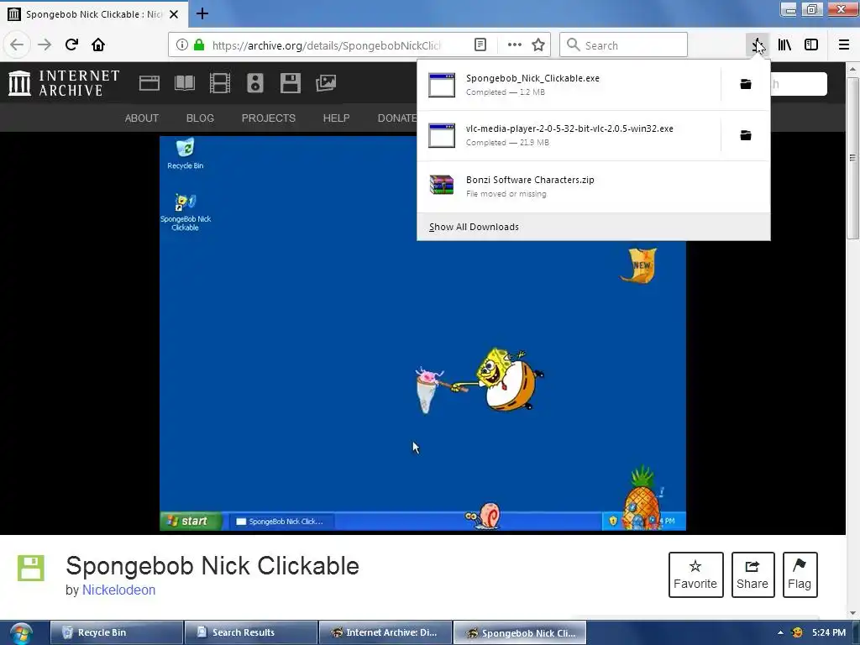Focus the Firefox Search box

coord(624,45)
